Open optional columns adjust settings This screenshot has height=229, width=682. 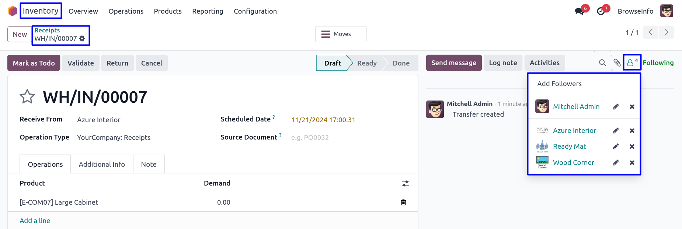(x=405, y=183)
